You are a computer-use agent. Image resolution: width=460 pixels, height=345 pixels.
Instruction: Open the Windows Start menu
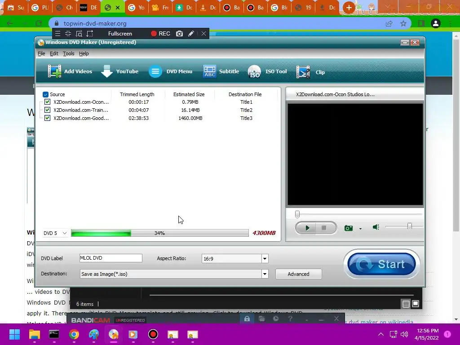(14, 334)
